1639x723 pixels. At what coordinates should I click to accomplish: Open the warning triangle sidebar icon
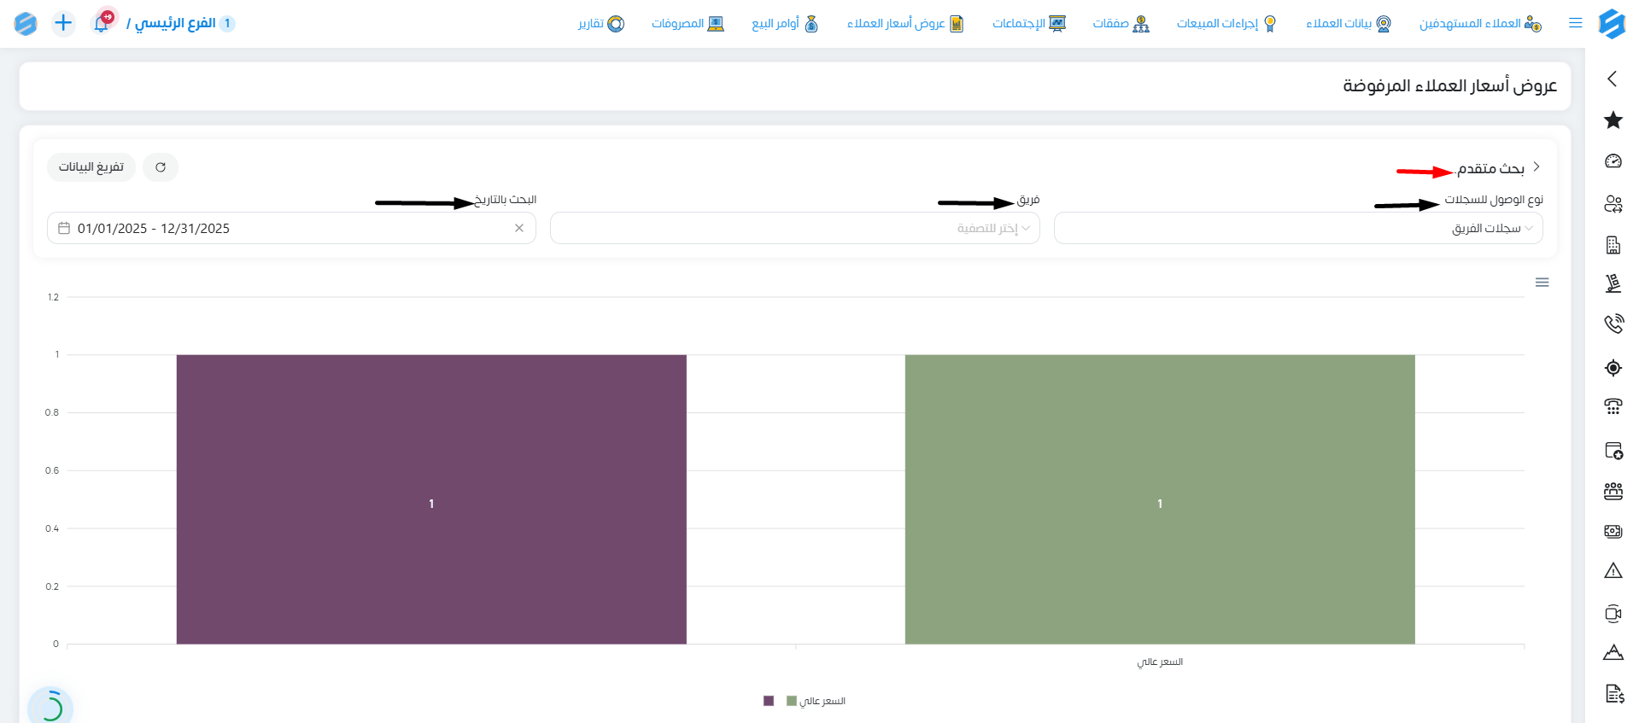click(1613, 571)
